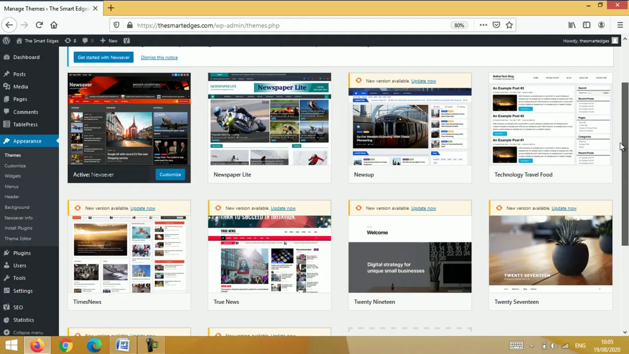Screen dimensions: 629x354
Task: Click the New content button in admin bar
Action: pyautogui.click(x=109, y=41)
